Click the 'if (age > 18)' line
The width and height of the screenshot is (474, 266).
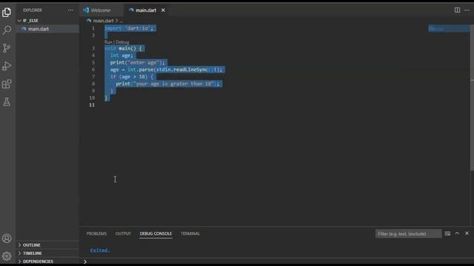(x=132, y=77)
